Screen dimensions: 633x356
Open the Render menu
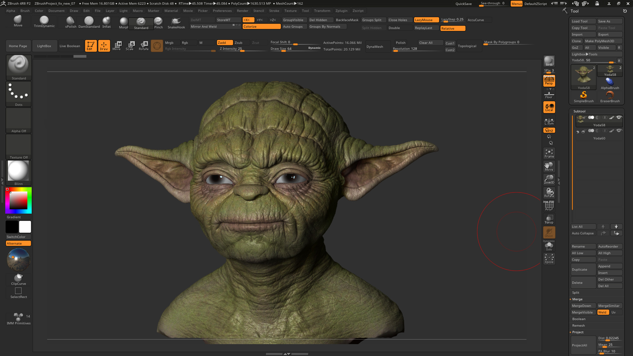pos(243,11)
